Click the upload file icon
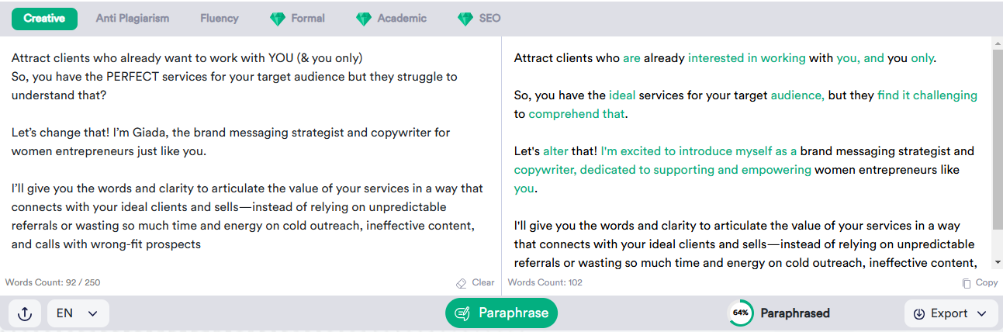 coord(25,313)
